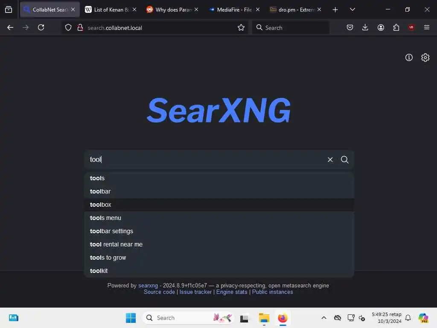
Task: Open Windows widgets icon on taskbar
Action: pos(13,318)
